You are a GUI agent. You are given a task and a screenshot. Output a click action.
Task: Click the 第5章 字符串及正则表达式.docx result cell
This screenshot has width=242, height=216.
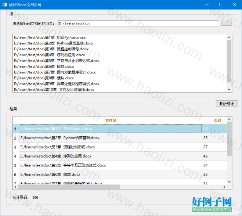(x=111, y=165)
